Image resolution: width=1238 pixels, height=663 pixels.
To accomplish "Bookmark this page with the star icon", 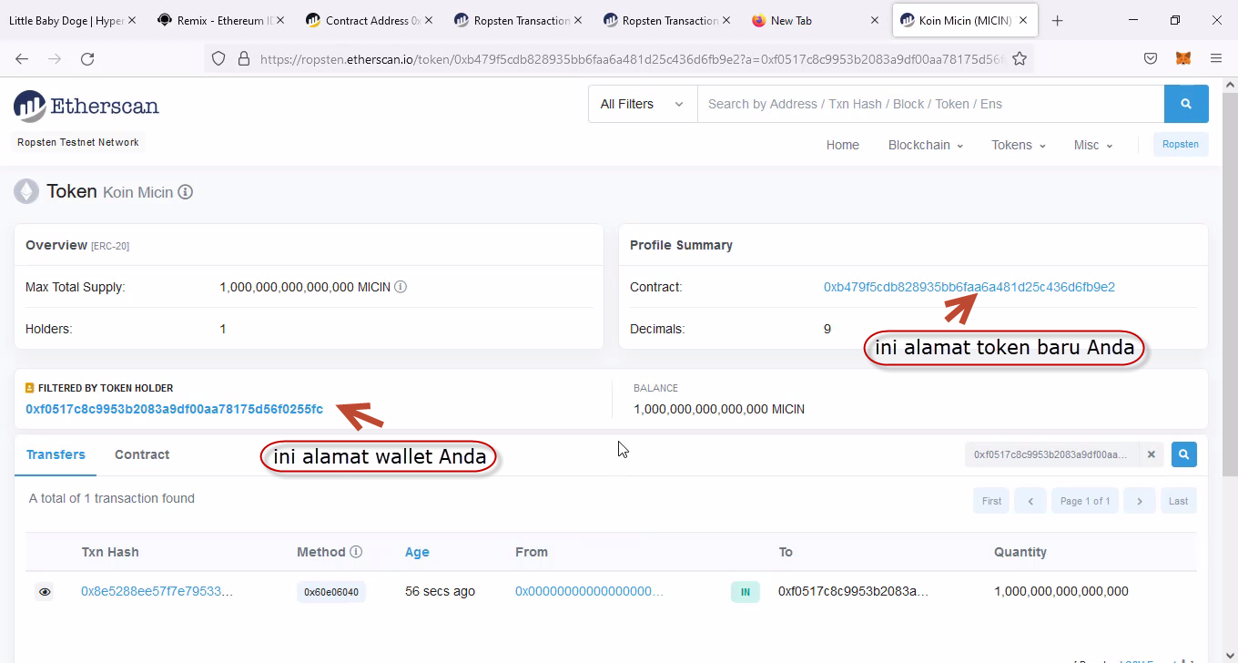I will click(1020, 58).
